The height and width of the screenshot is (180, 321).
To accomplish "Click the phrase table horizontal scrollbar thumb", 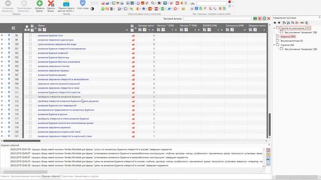I will [x=22, y=140].
